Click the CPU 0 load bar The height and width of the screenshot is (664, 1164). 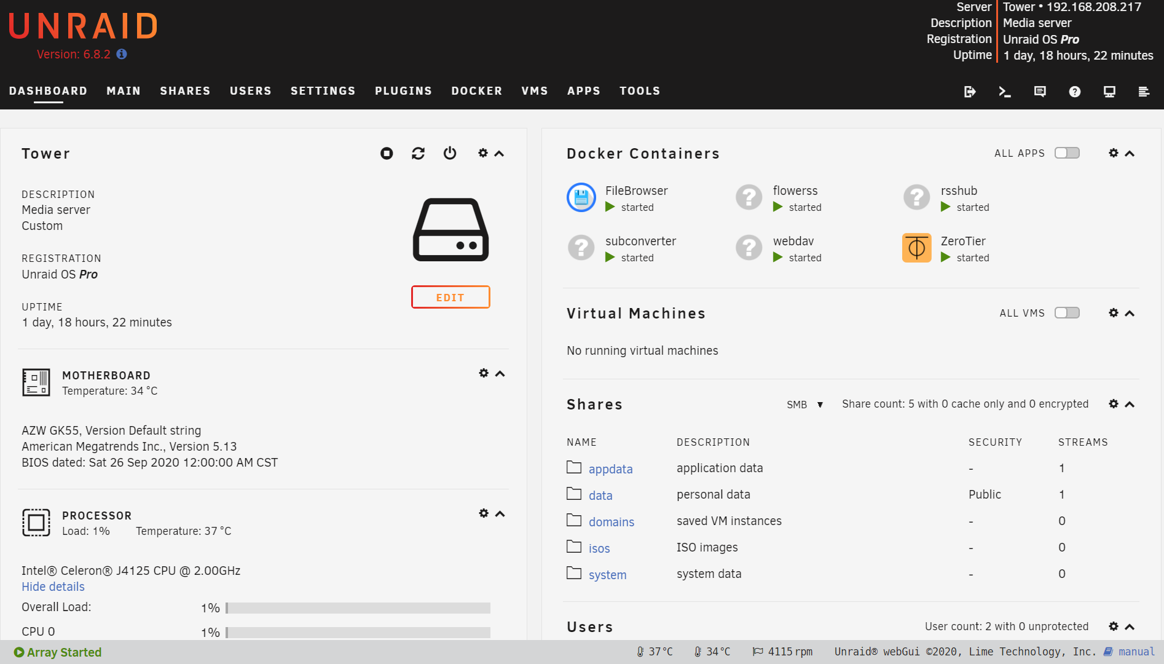pos(358,633)
